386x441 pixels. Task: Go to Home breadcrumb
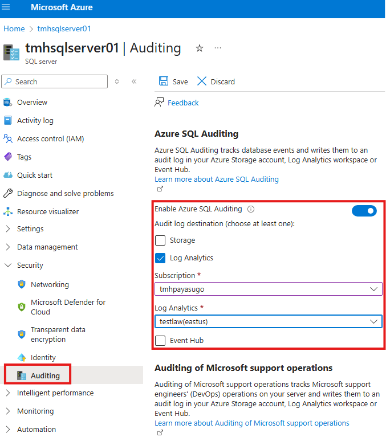[14, 28]
